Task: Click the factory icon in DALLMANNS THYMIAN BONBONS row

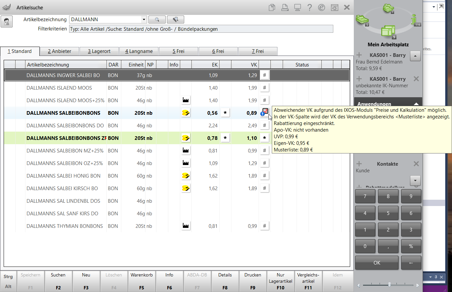Action: tap(186, 226)
